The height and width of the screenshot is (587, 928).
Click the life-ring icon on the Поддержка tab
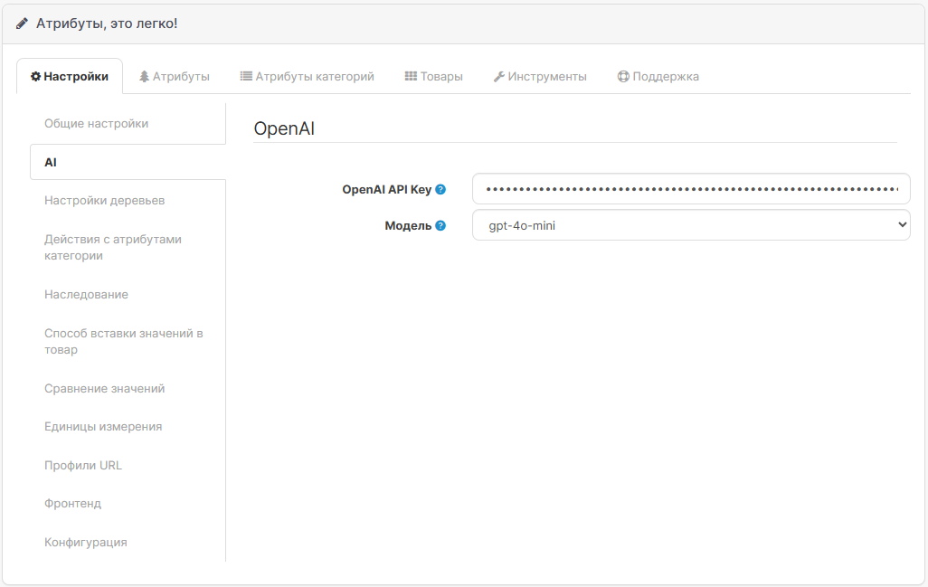tap(621, 76)
